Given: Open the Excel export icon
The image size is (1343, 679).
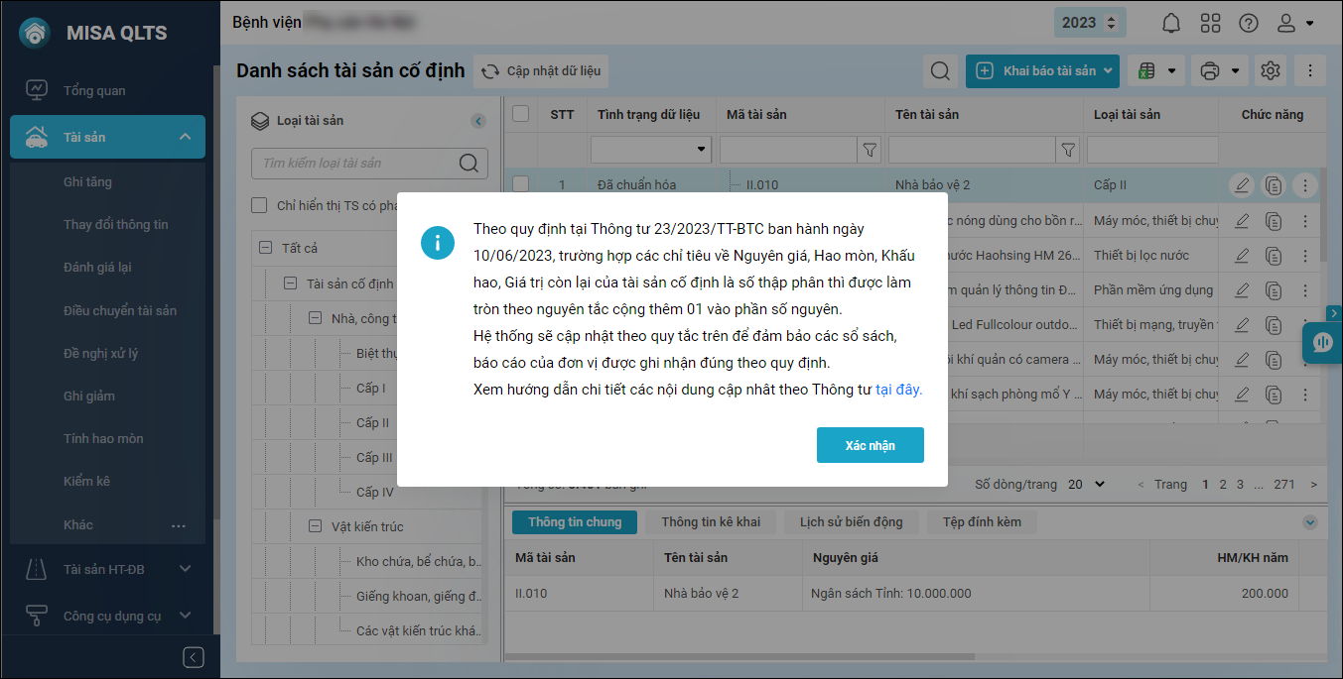Looking at the screenshot, I should (1147, 71).
